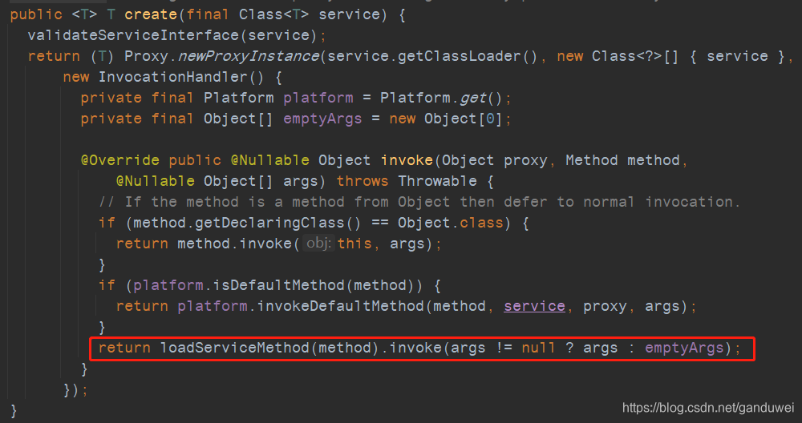Image resolution: width=802 pixels, height=423 pixels.
Task: Click the purple 'platform' field declaration name
Action: pyautogui.click(x=318, y=98)
